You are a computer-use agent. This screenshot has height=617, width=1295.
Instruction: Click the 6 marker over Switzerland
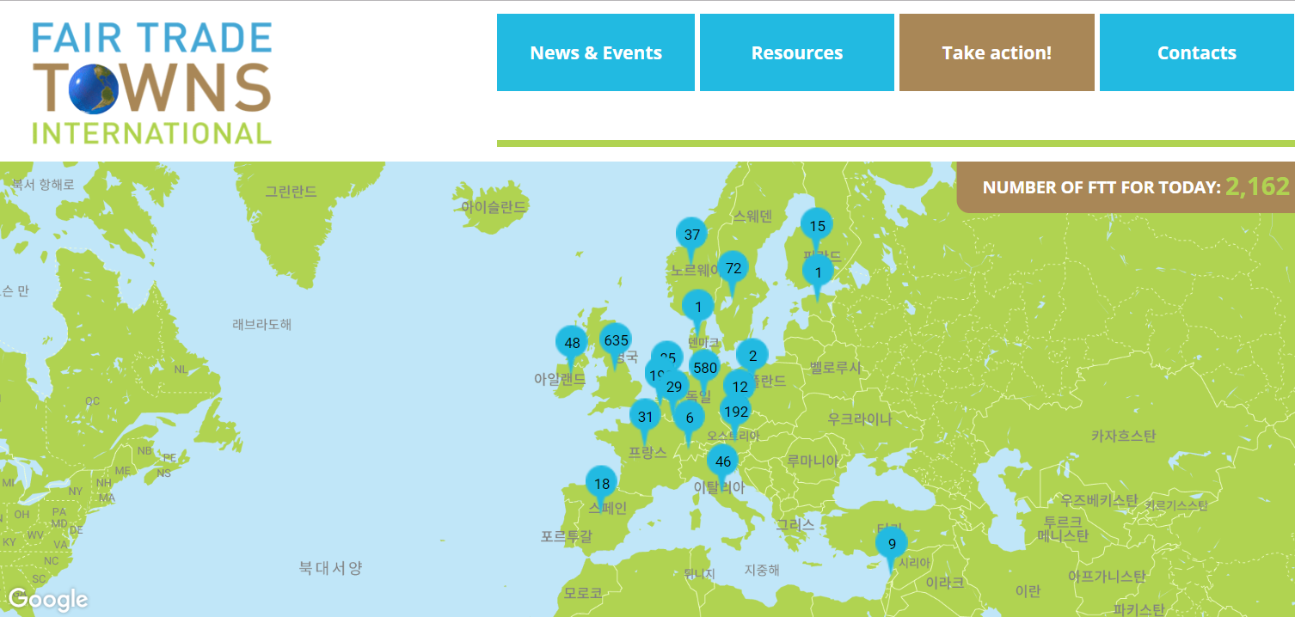pyautogui.click(x=689, y=418)
